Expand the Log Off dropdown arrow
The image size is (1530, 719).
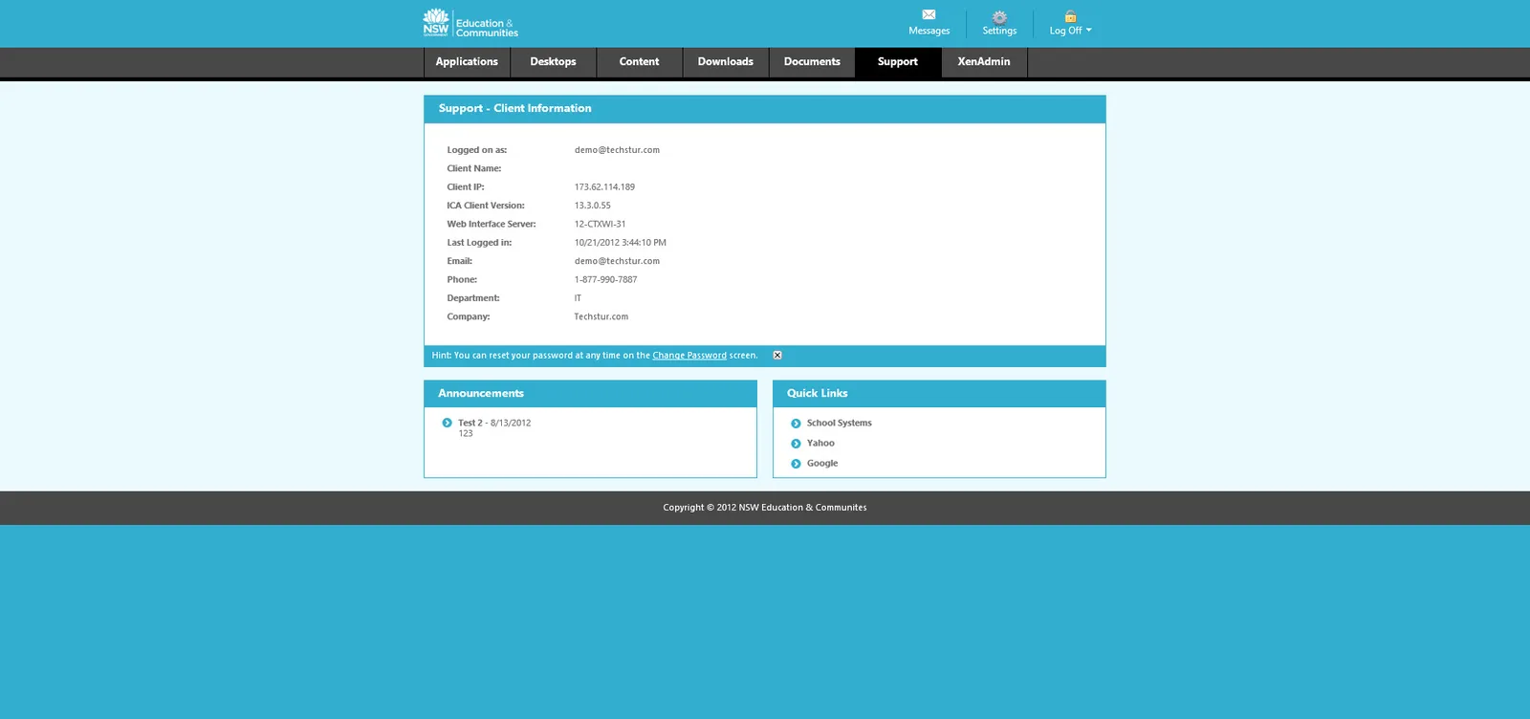pos(1088,30)
